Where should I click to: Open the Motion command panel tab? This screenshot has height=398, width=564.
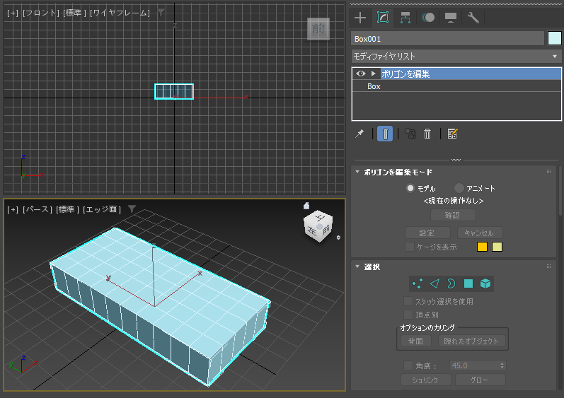(428, 18)
